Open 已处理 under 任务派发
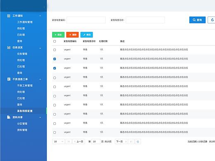The image size is (215, 161). [x=21, y=66]
